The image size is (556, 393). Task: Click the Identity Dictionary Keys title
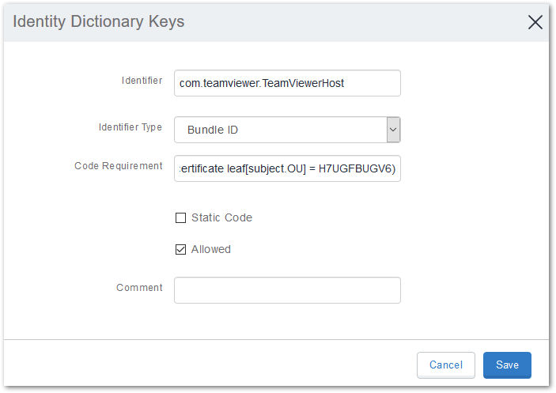point(99,21)
